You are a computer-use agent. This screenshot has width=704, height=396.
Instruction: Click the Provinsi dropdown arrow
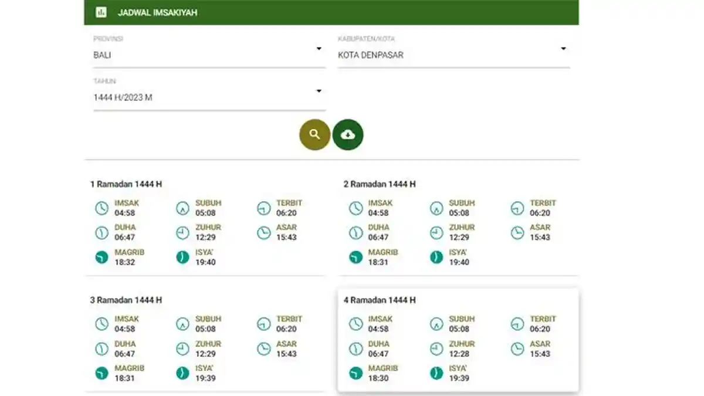[x=319, y=49]
